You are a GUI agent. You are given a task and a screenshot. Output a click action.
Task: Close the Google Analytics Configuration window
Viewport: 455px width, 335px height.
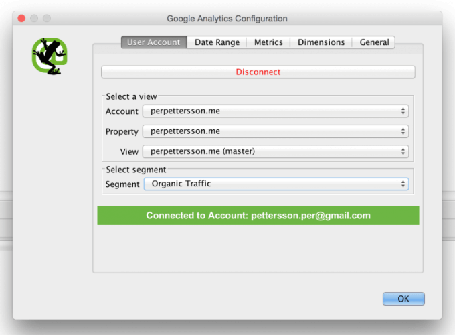21,19
